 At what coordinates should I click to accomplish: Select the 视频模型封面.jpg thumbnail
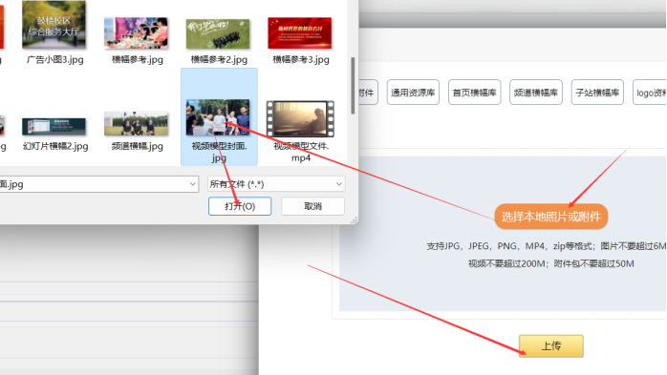218,117
